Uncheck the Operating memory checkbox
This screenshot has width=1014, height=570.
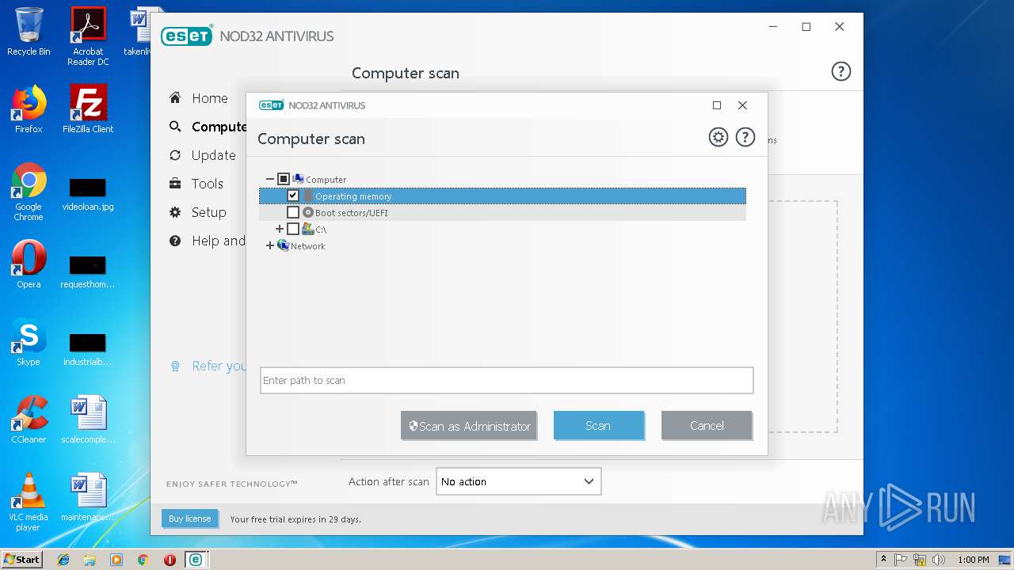293,196
